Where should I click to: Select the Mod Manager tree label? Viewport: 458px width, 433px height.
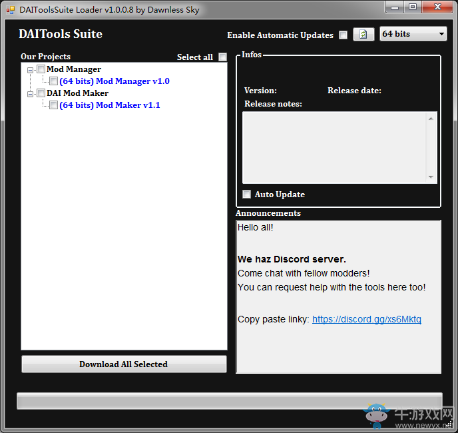tap(74, 69)
